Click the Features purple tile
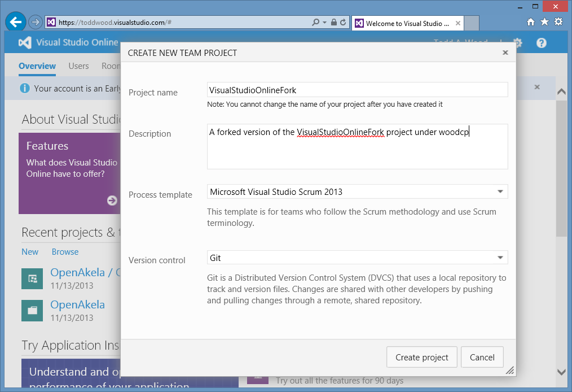This screenshot has height=392, width=572. click(69, 173)
